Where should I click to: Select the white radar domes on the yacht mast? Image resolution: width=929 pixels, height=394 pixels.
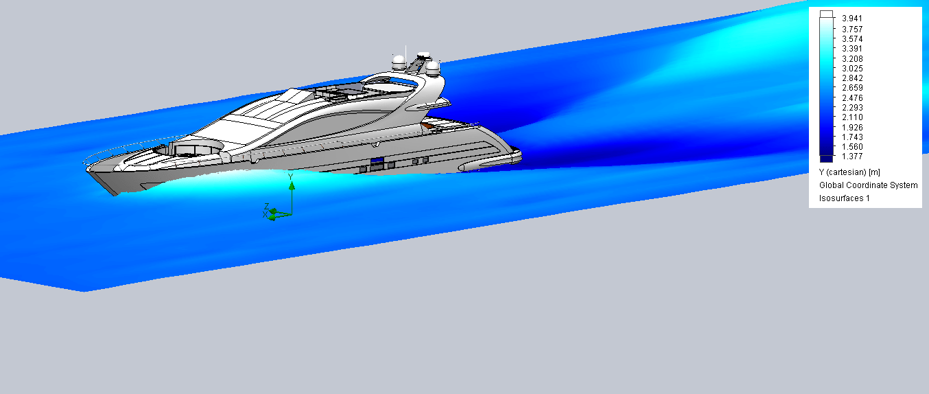pyautogui.click(x=422, y=63)
